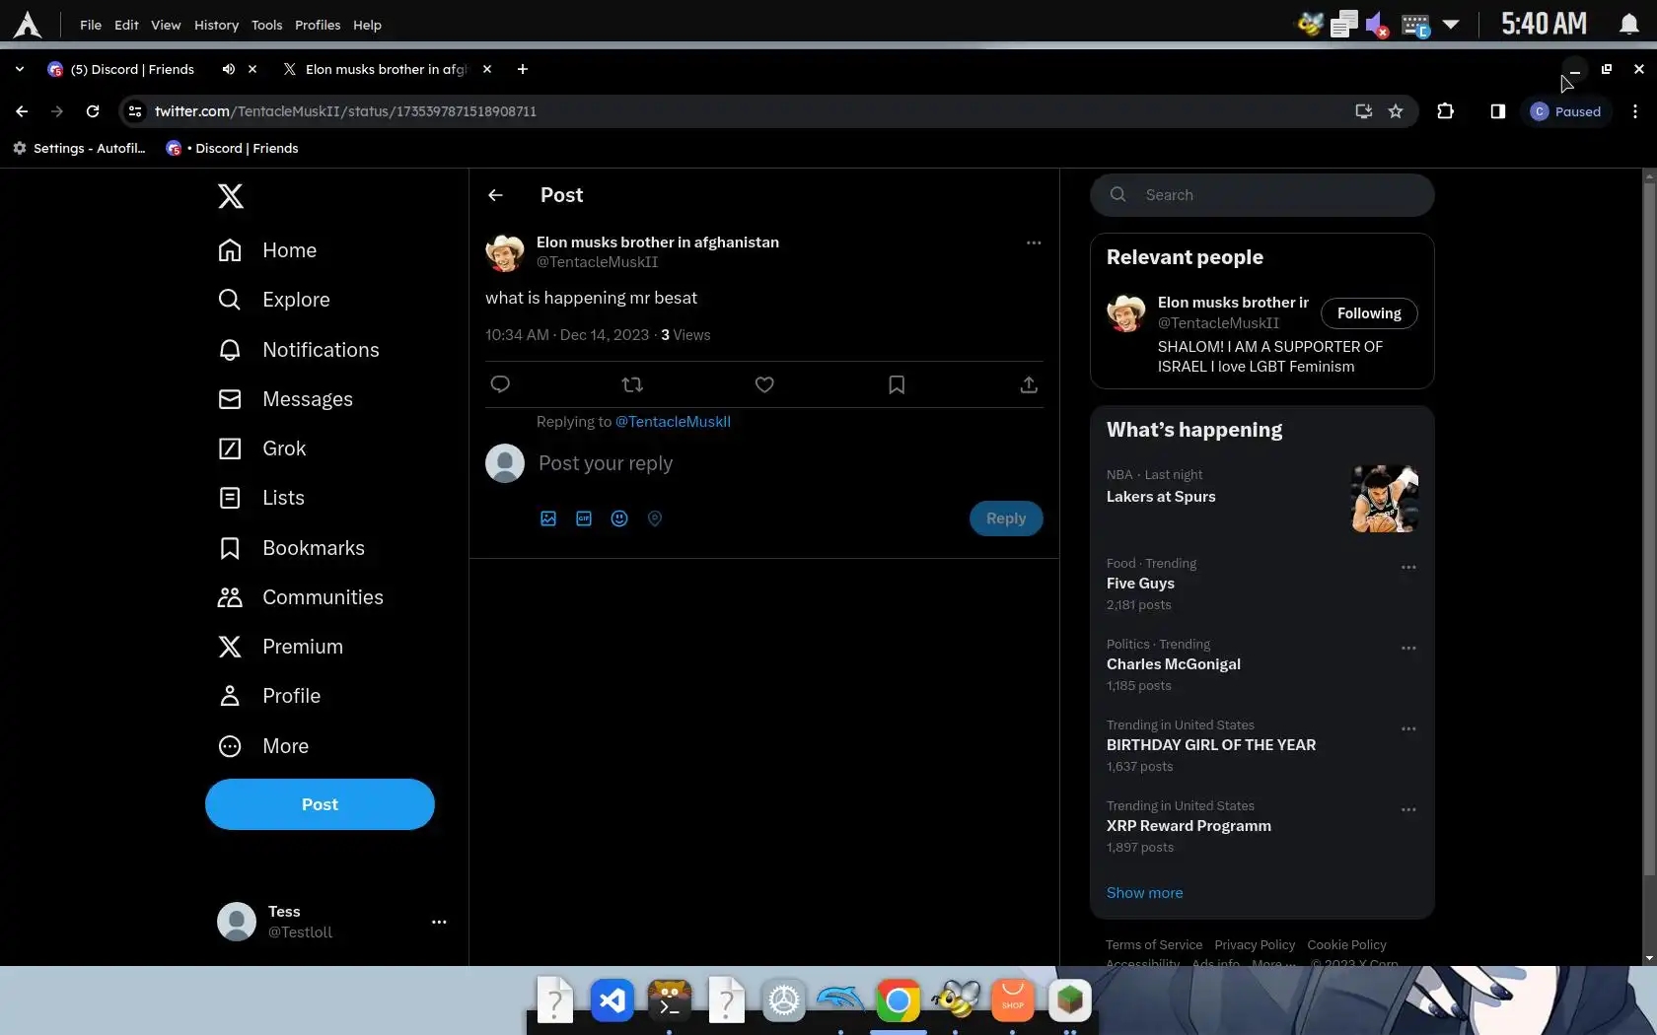Open options for XRP Reward Programm trend
1657x1035 pixels.
[x=1408, y=810]
